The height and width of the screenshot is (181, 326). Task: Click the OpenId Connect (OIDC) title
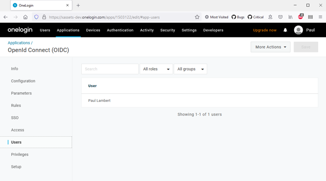(38, 50)
